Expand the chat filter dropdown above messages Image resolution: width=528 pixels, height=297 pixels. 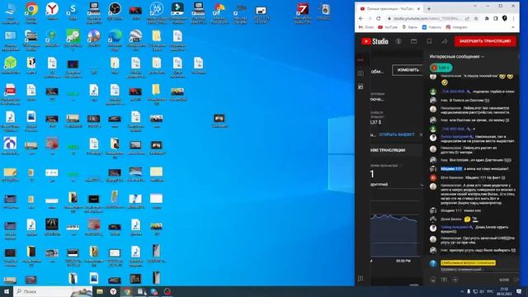(457, 57)
